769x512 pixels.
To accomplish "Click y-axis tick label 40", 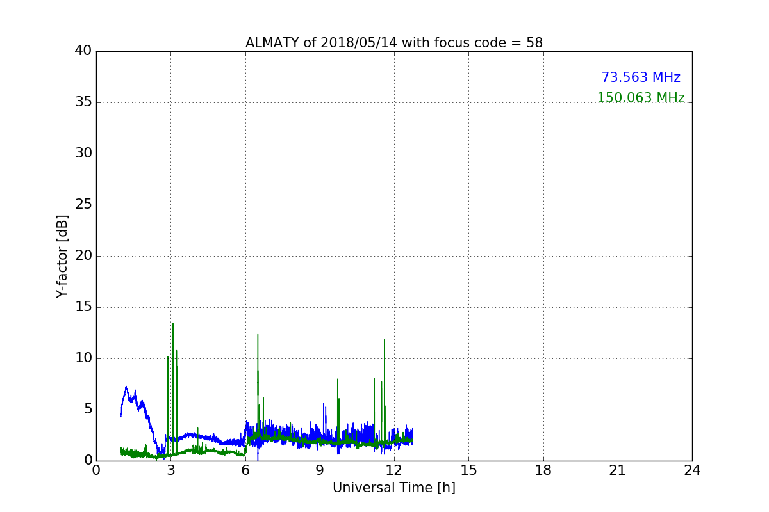I will click(x=83, y=51).
